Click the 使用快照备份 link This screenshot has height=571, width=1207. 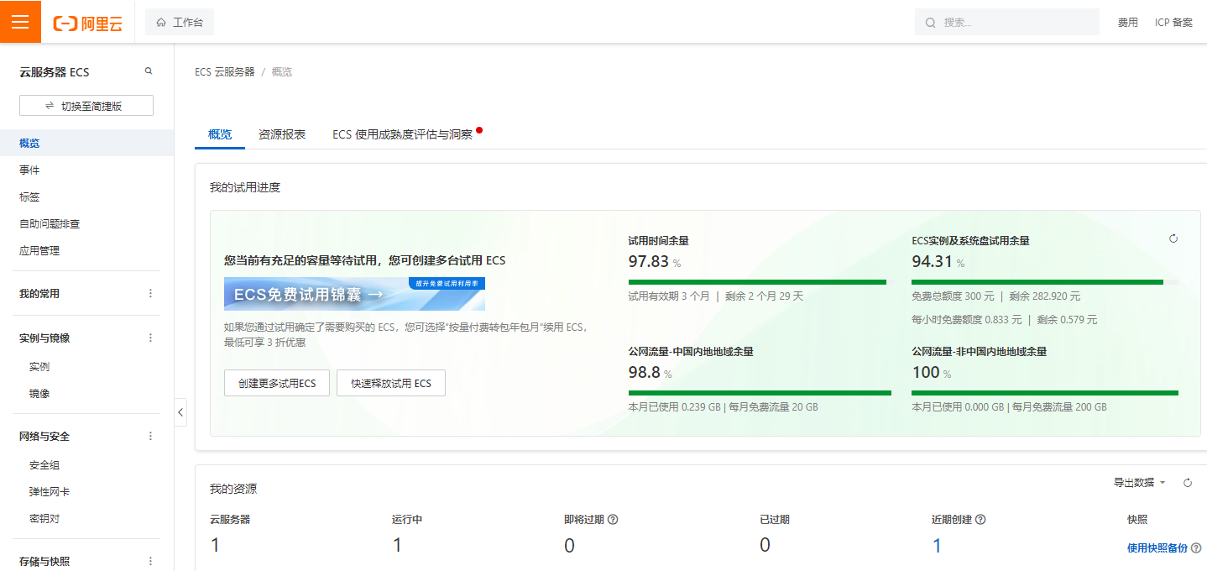[x=1157, y=548]
